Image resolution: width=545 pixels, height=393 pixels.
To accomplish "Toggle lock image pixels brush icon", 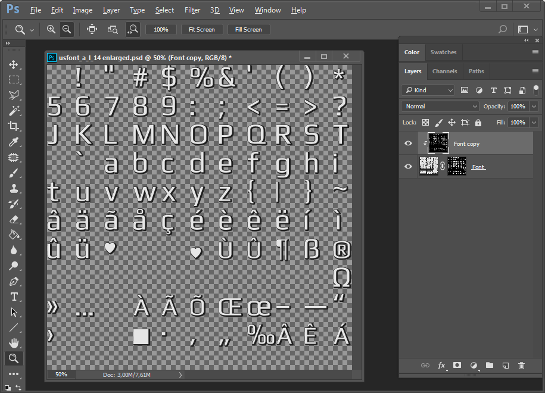I will (438, 122).
